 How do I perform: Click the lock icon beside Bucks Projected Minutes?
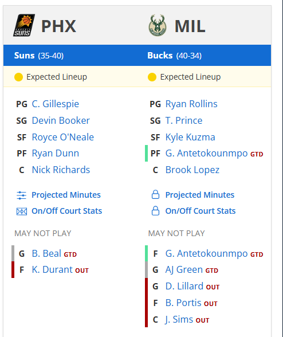(x=155, y=194)
